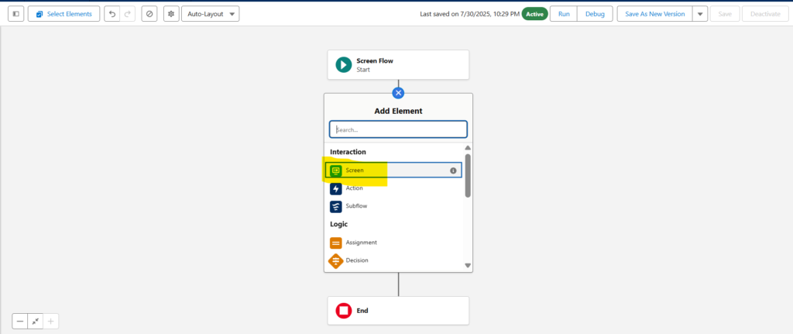Click the Select Elements button
The width and height of the screenshot is (793, 334).
click(x=64, y=14)
